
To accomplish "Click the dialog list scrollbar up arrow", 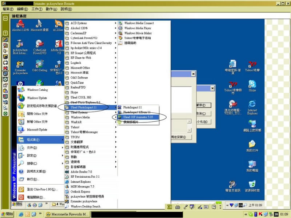I will [x=189, y=121].
